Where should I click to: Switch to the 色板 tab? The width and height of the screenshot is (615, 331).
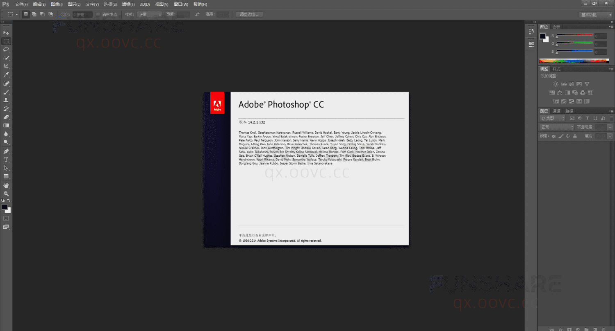pyautogui.click(x=556, y=27)
